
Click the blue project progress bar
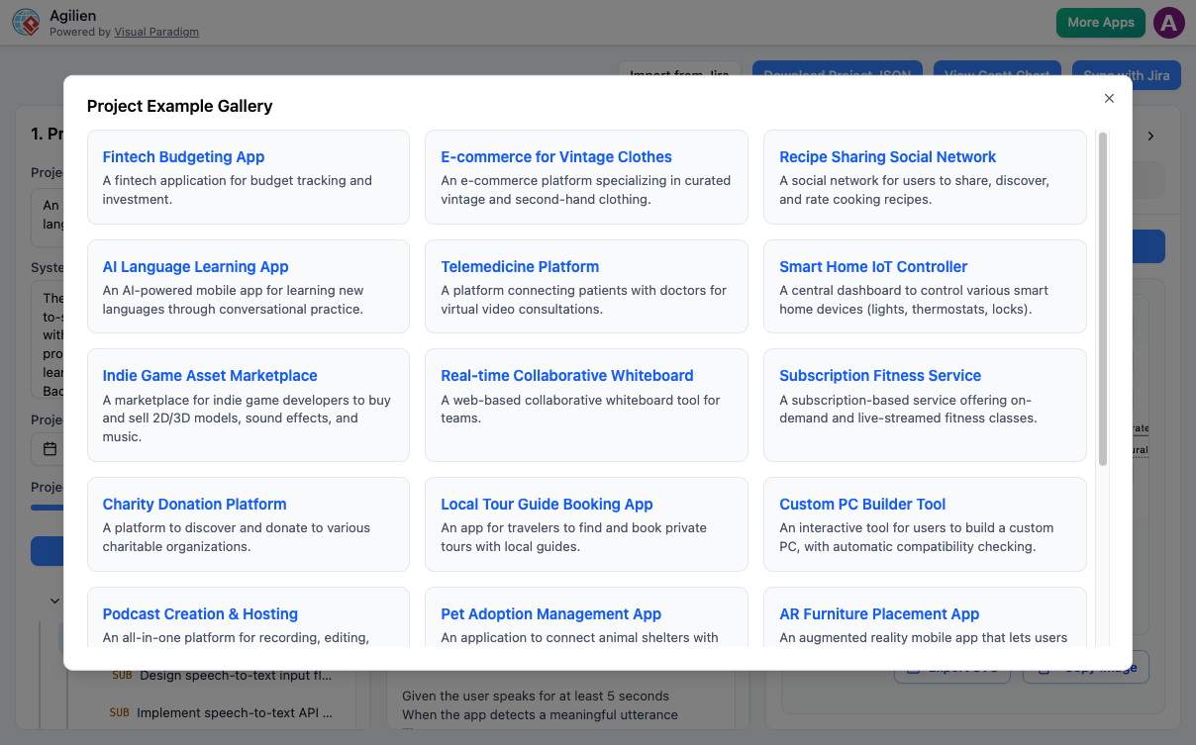(48, 507)
